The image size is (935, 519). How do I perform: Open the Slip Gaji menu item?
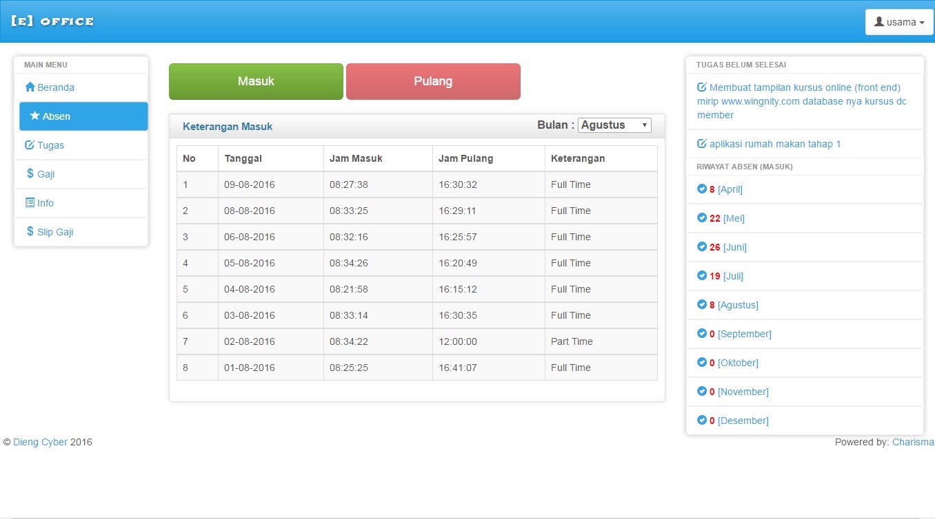[81, 232]
